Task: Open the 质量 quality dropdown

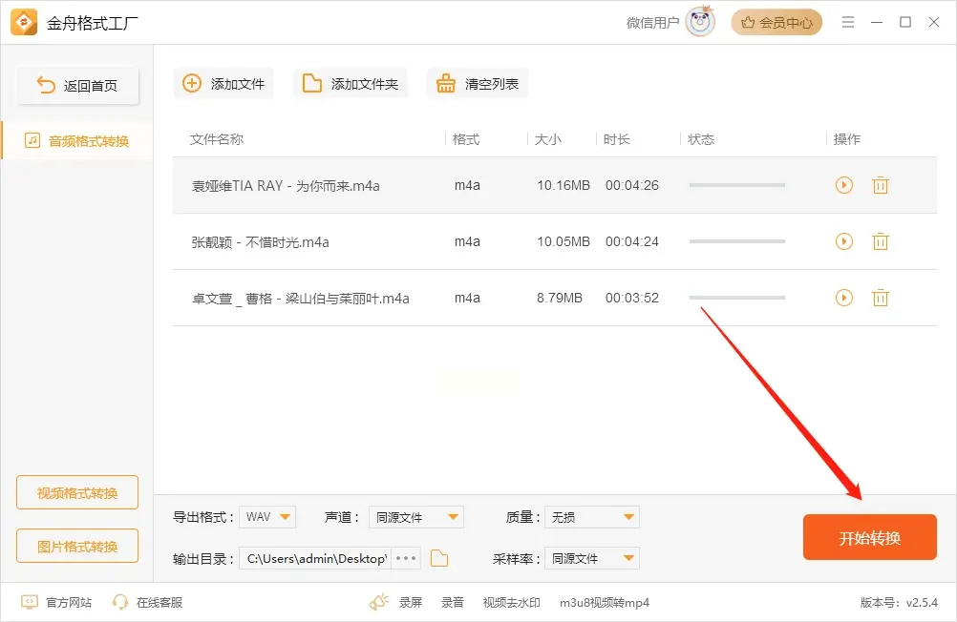Action: 591,517
